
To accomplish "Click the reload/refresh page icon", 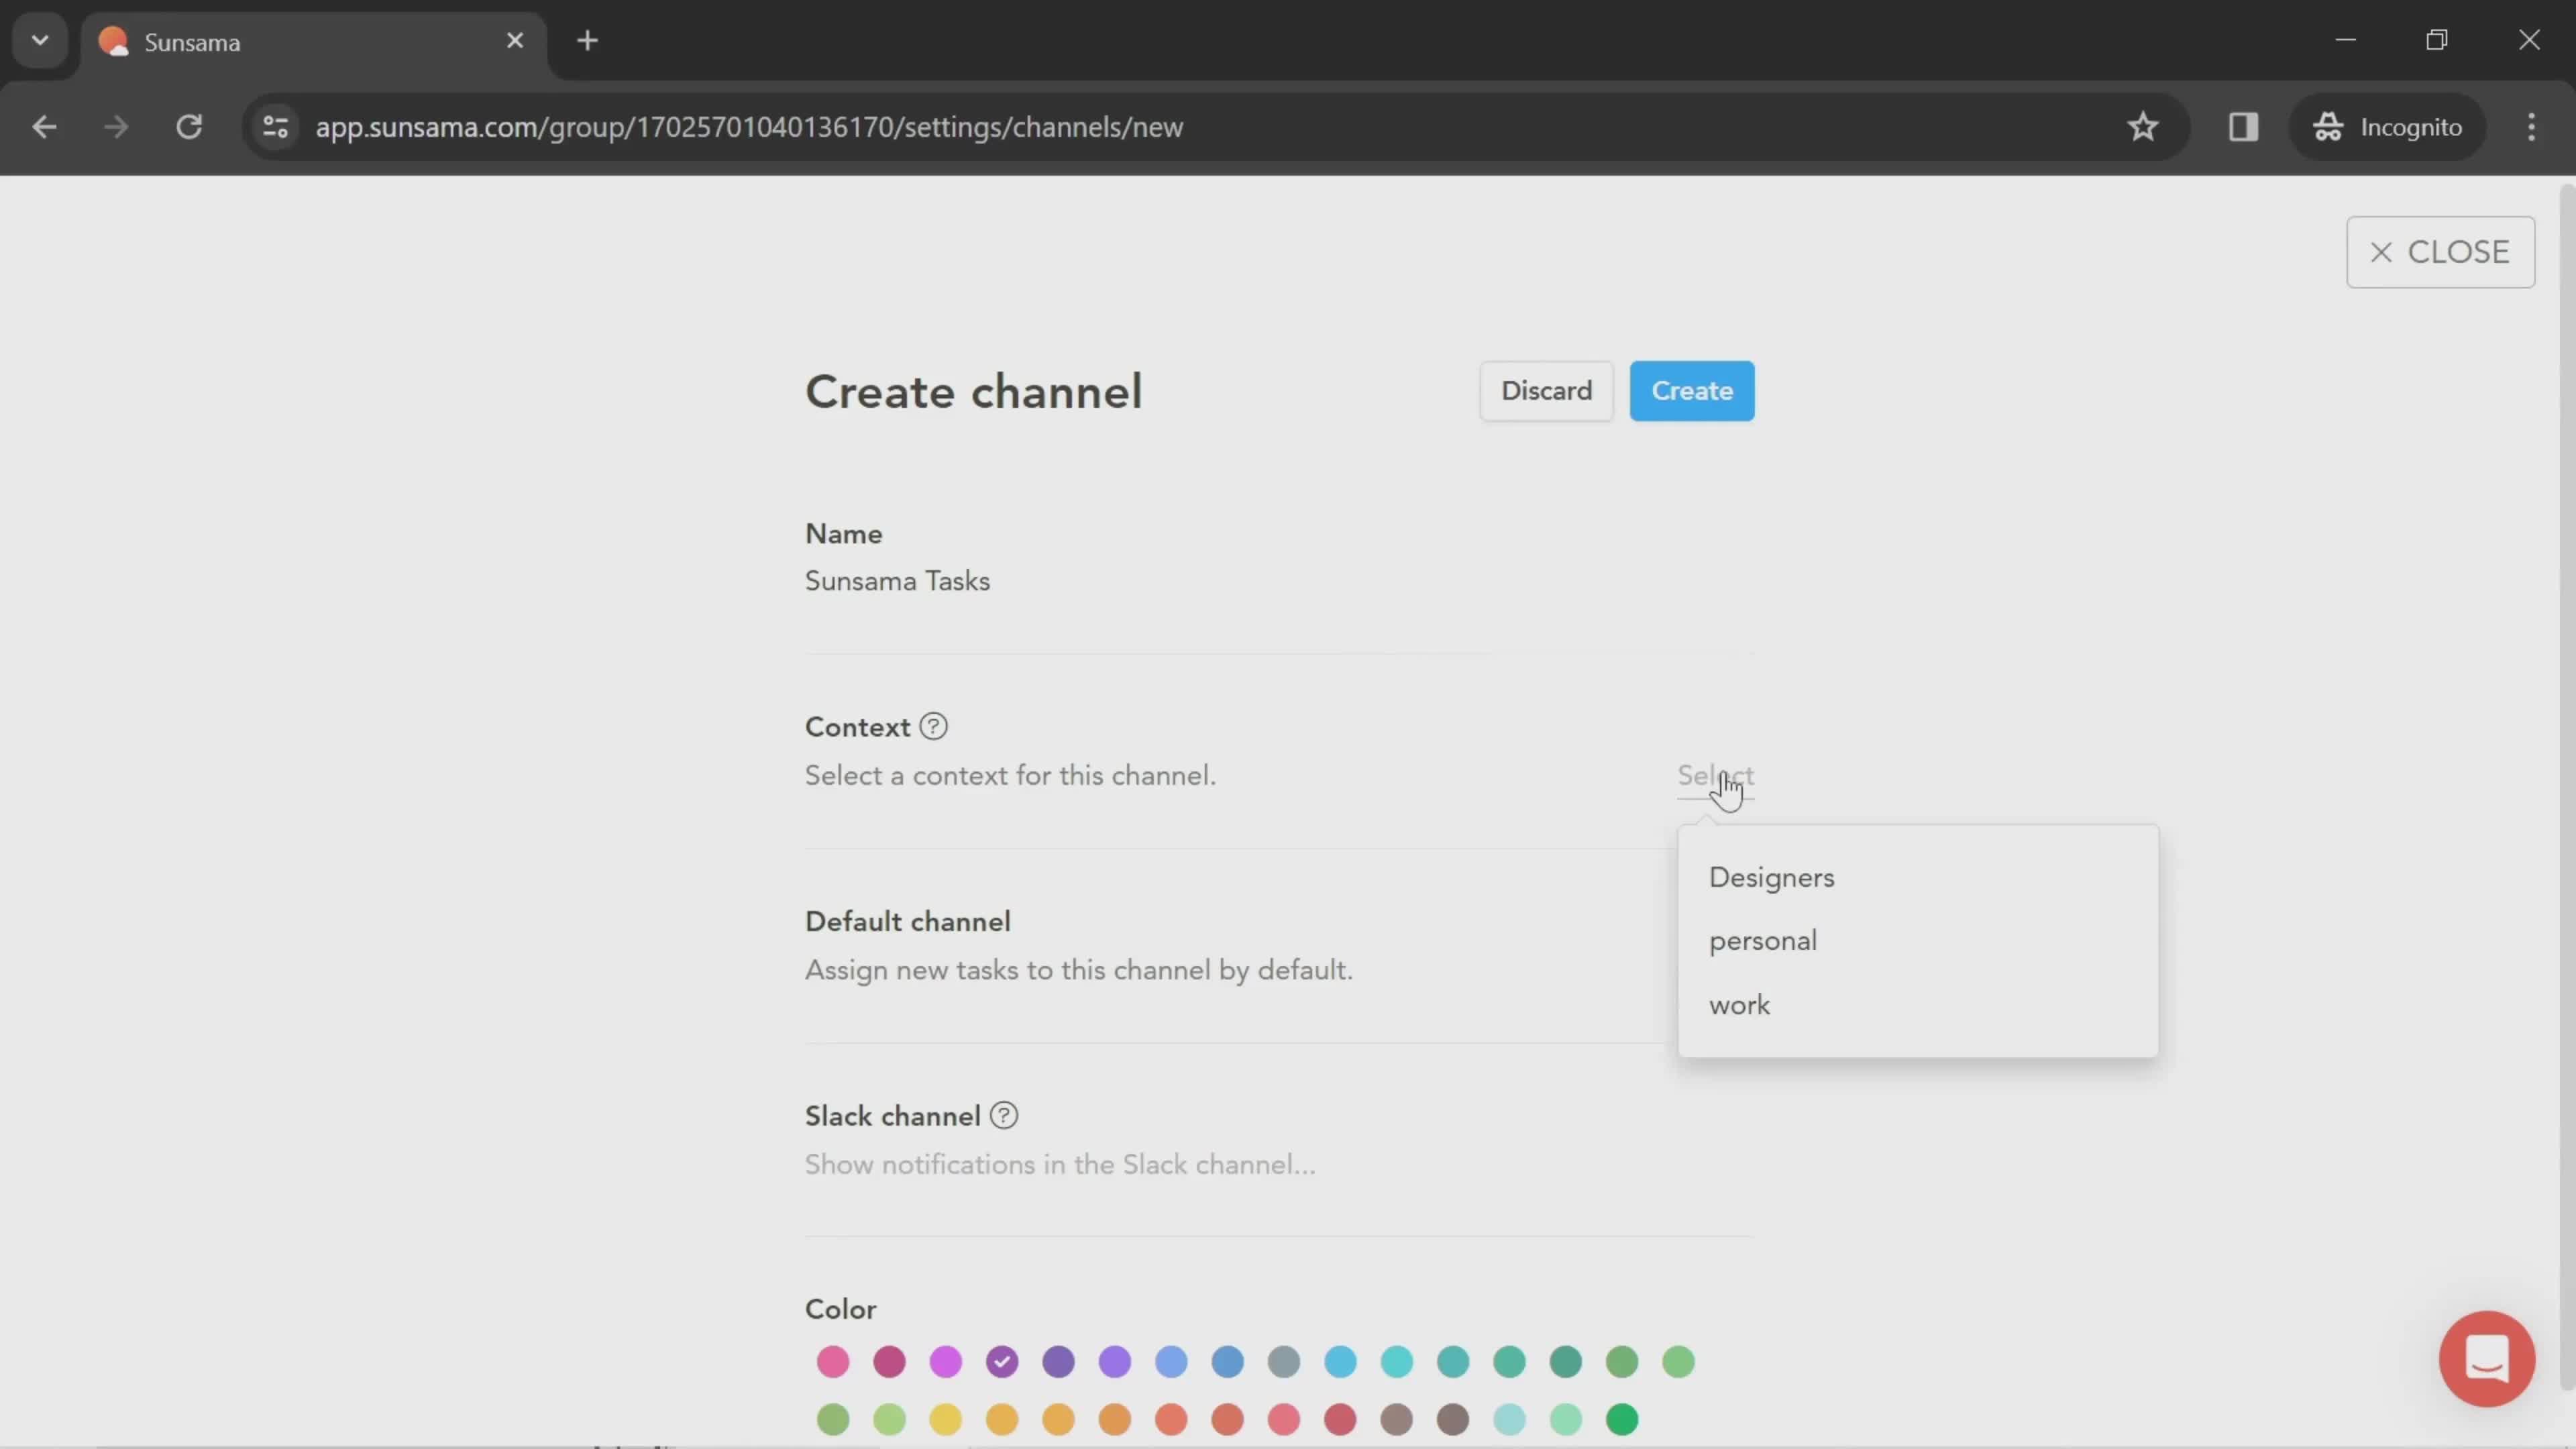I will coord(189,125).
